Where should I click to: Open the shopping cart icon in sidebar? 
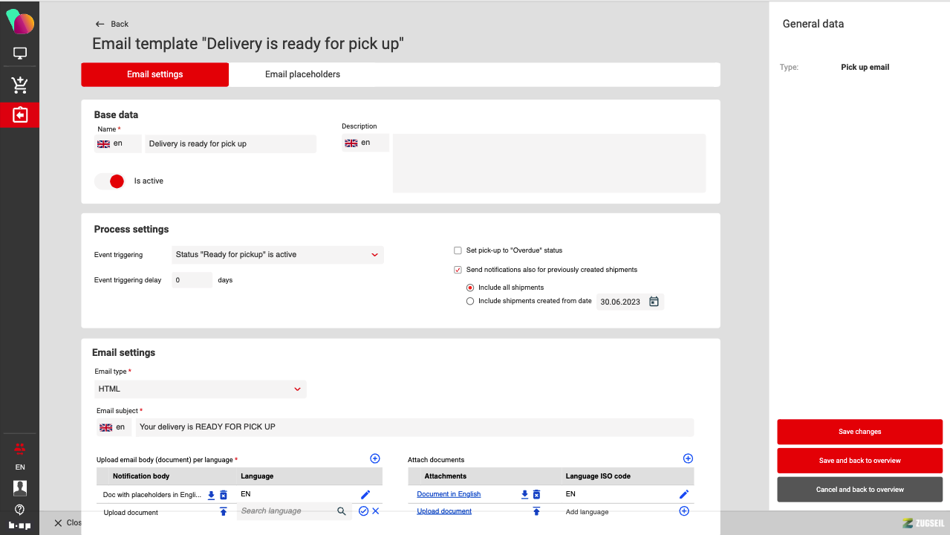(20, 85)
